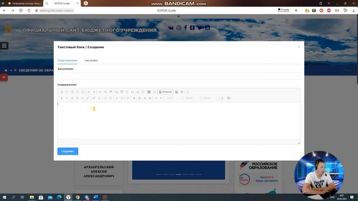Open the site hamburger menu
The height and width of the screenshot is (201, 358).
coord(4,46)
